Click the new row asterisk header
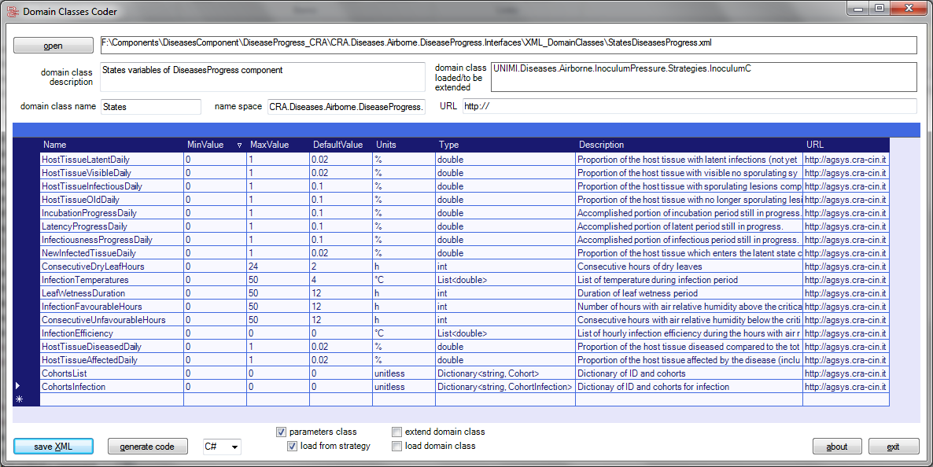This screenshot has height=467, width=933. 26,399
